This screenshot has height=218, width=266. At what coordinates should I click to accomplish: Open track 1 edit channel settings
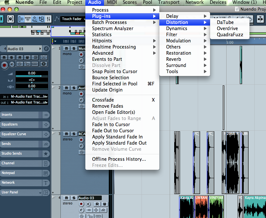click(81, 60)
